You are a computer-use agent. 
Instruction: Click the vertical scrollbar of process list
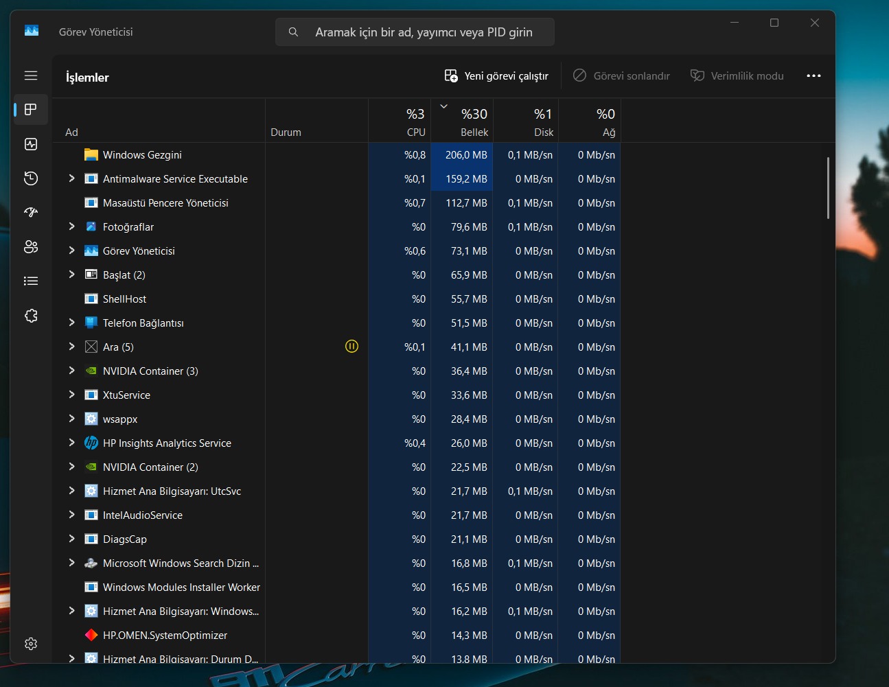click(828, 188)
